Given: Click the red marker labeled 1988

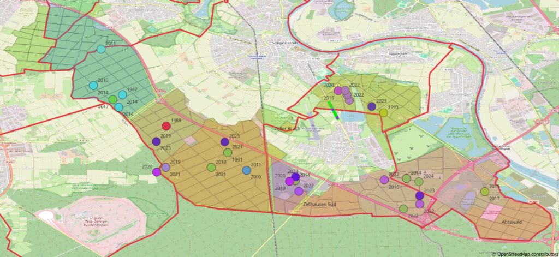Looking at the screenshot, I should (166, 126).
